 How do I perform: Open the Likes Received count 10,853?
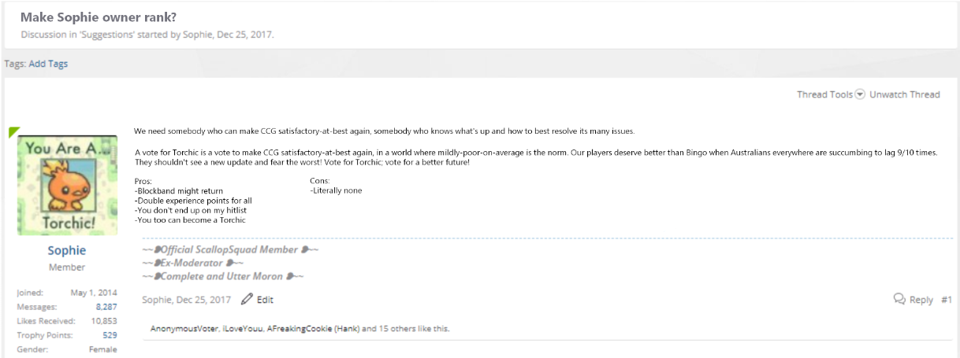[x=104, y=321]
